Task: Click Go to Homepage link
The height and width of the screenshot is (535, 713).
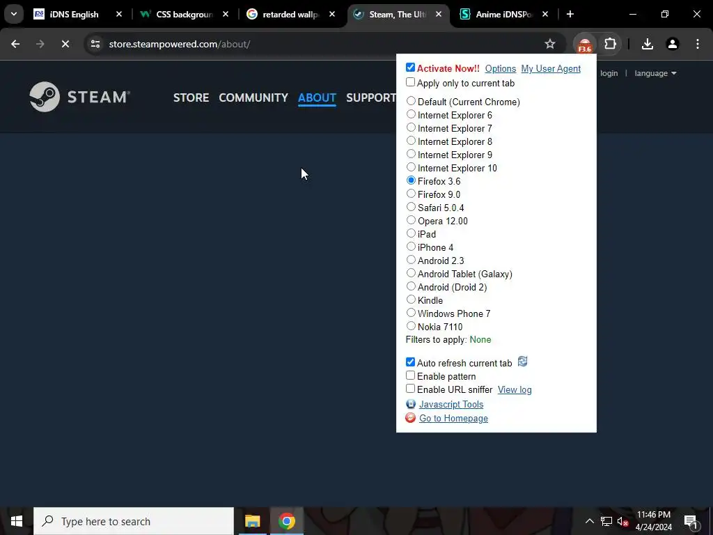Action: click(x=453, y=418)
